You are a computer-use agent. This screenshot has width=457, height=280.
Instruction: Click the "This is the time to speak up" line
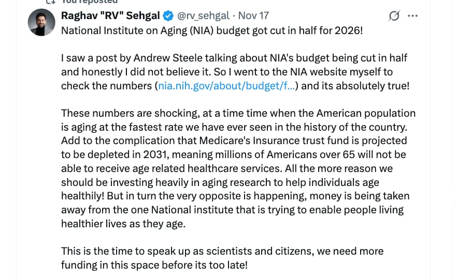pyautogui.click(x=222, y=252)
